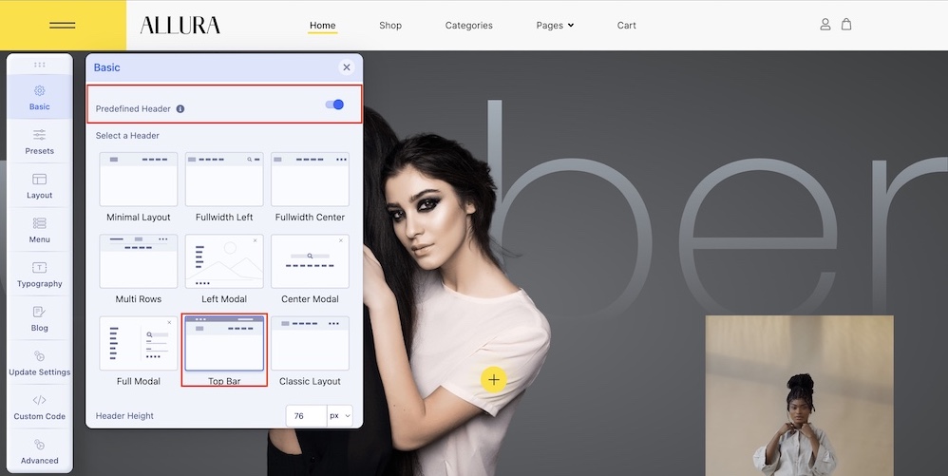Open the Custom Code section
The width and height of the screenshot is (948, 476).
[x=39, y=407]
